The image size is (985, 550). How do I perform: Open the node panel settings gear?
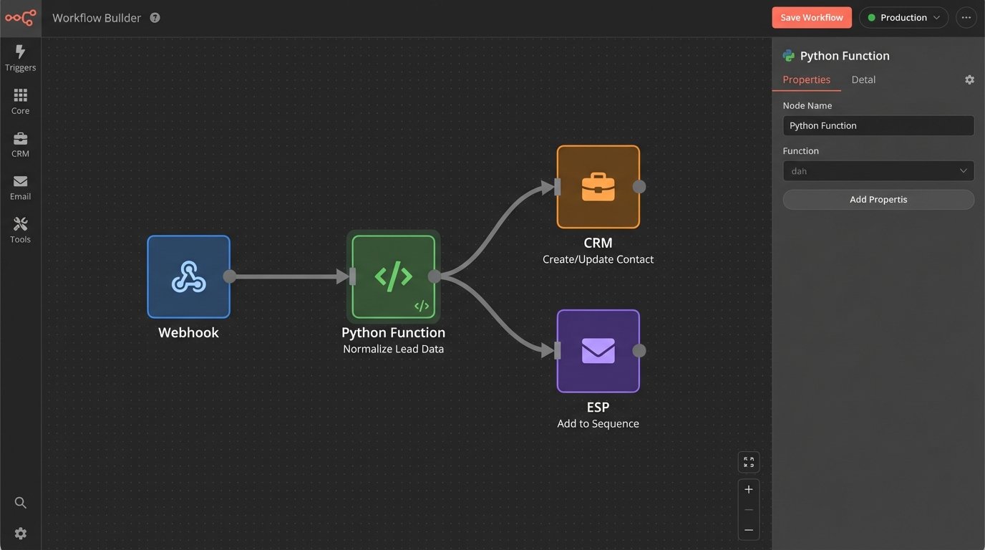pyautogui.click(x=969, y=79)
